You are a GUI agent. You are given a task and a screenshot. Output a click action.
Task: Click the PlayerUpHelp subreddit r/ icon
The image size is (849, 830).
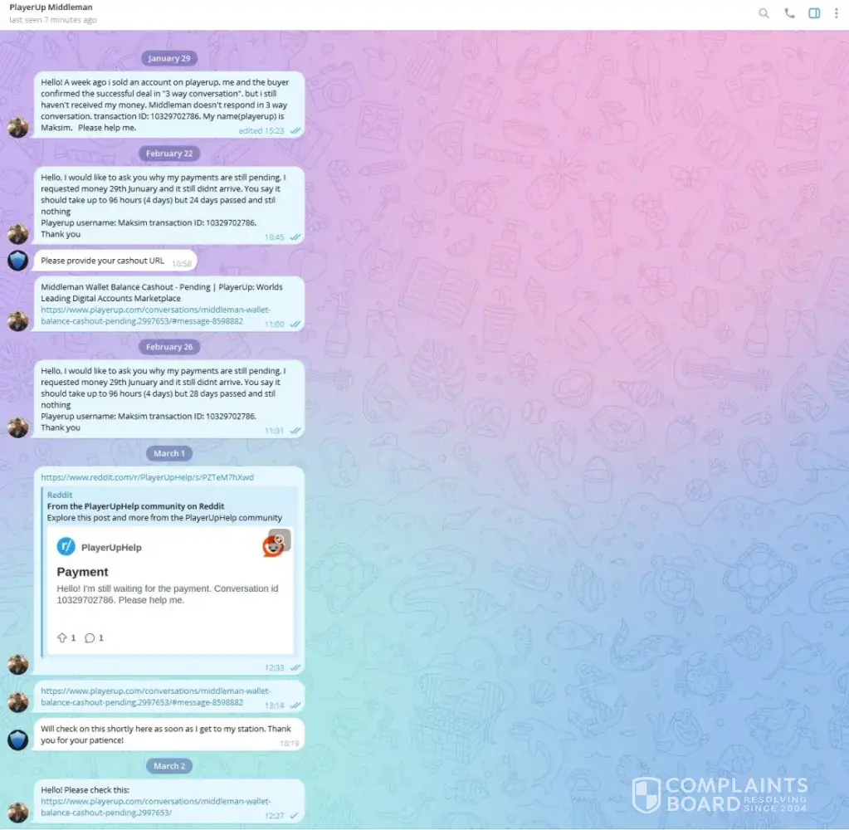tap(66, 546)
